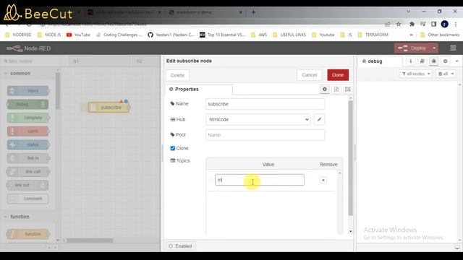Screen dimensions: 463x260
Task: Click the workspace horizontal scrollbar
Action: [x=90, y=240]
